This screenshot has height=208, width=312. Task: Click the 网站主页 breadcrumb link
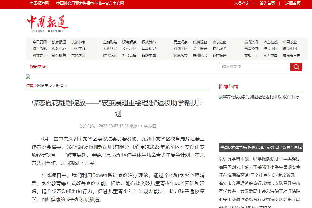tap(44, 85)
